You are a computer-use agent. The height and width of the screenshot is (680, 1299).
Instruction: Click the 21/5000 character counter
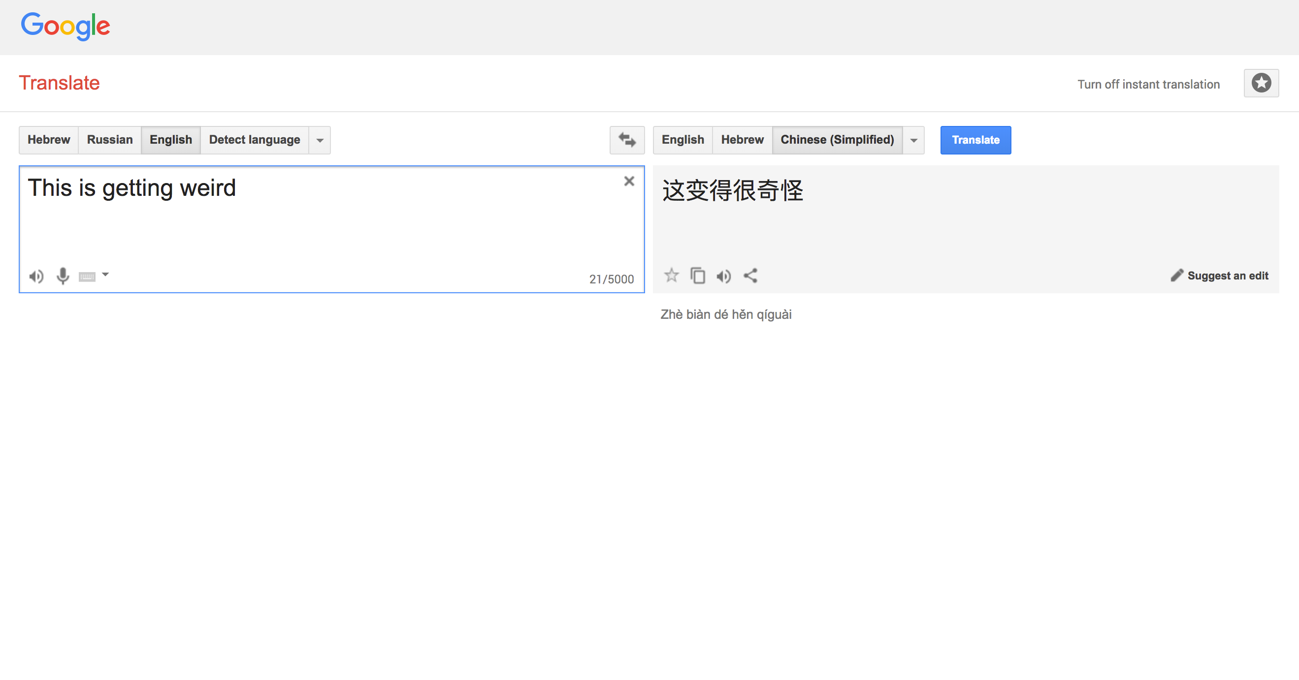(x=611, y=279)
